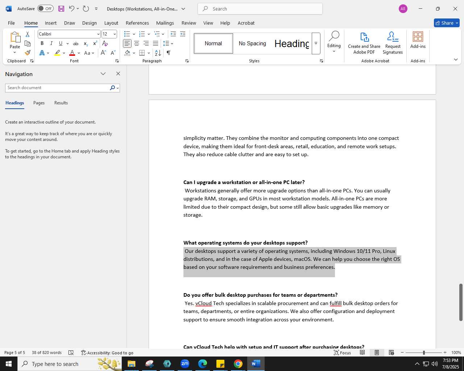Justify the paragraph text
This screenshot has height=371, width=464.
click(x=156, y=43)
